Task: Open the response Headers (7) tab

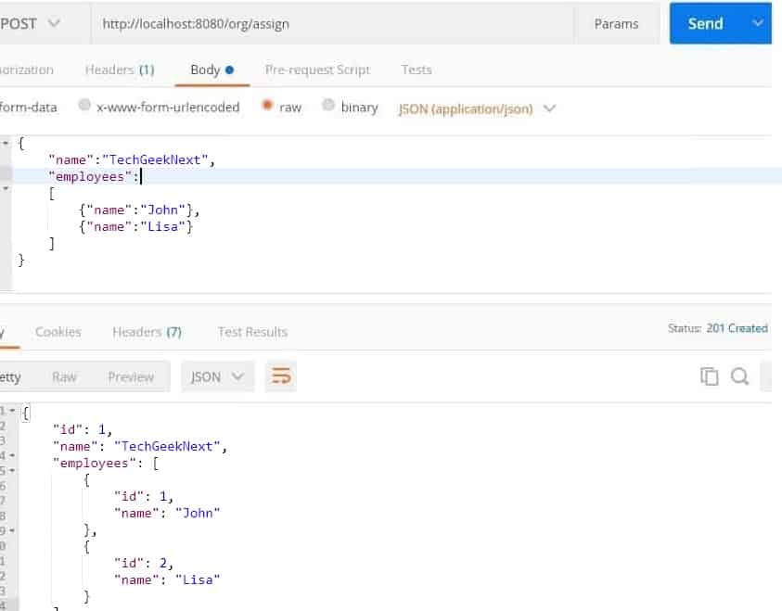Action: [147, 332]
